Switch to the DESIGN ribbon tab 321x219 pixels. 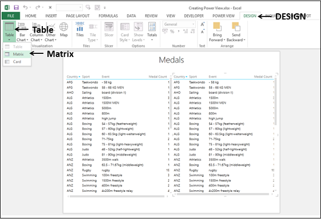(249, 16)
